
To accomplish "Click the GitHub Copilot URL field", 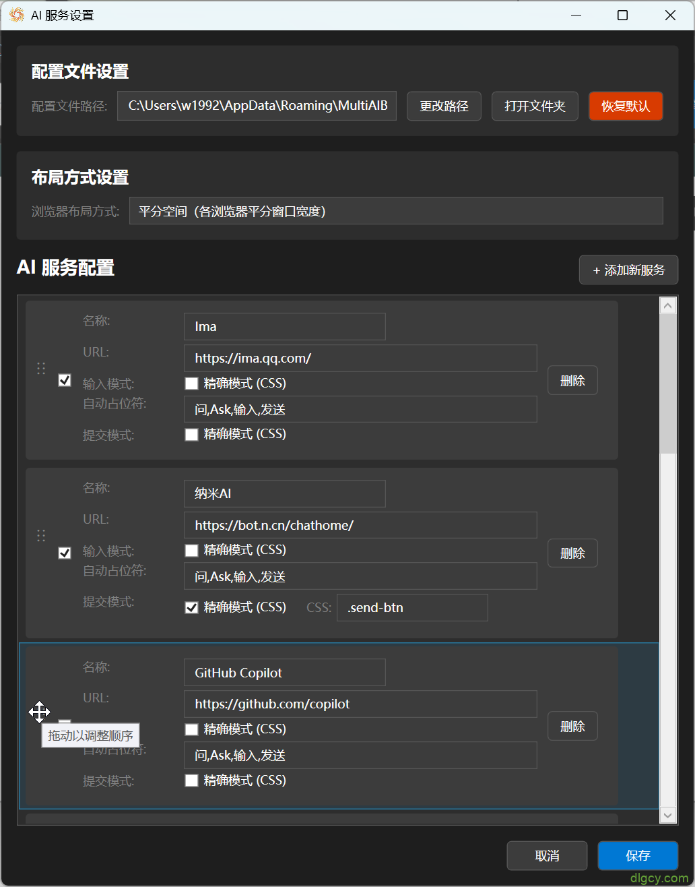I will pyautogui.click(x=360, y=704).
